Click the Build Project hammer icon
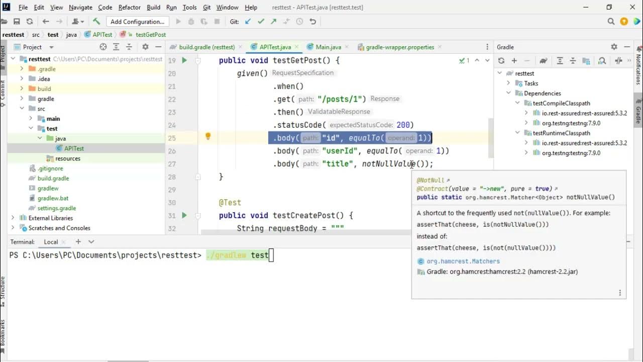Screen dimensions: 643x362 point(96,22)
